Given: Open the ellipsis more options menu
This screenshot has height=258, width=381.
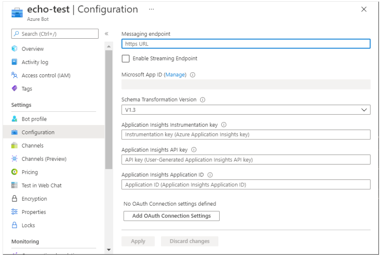Looking at the screenshot, I should coord(152,9).
